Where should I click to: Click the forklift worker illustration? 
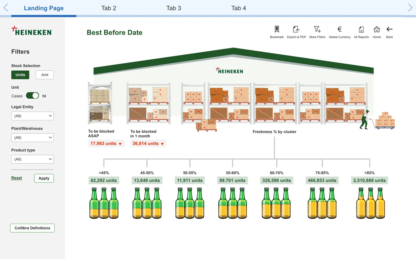tap(365, 120)
